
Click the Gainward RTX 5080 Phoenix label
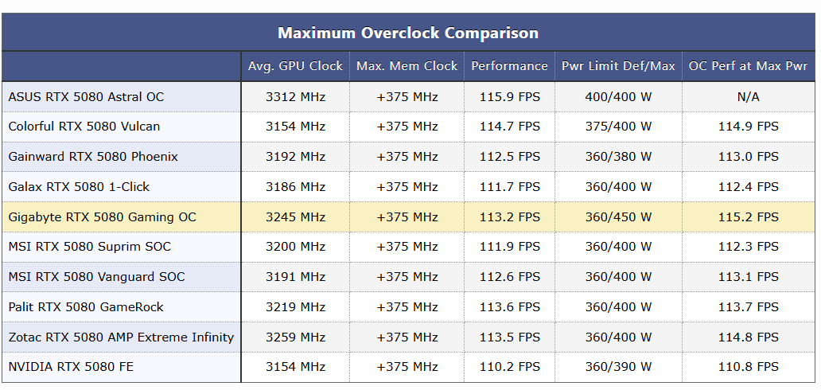pyautogui.click(x=93, y=157)
